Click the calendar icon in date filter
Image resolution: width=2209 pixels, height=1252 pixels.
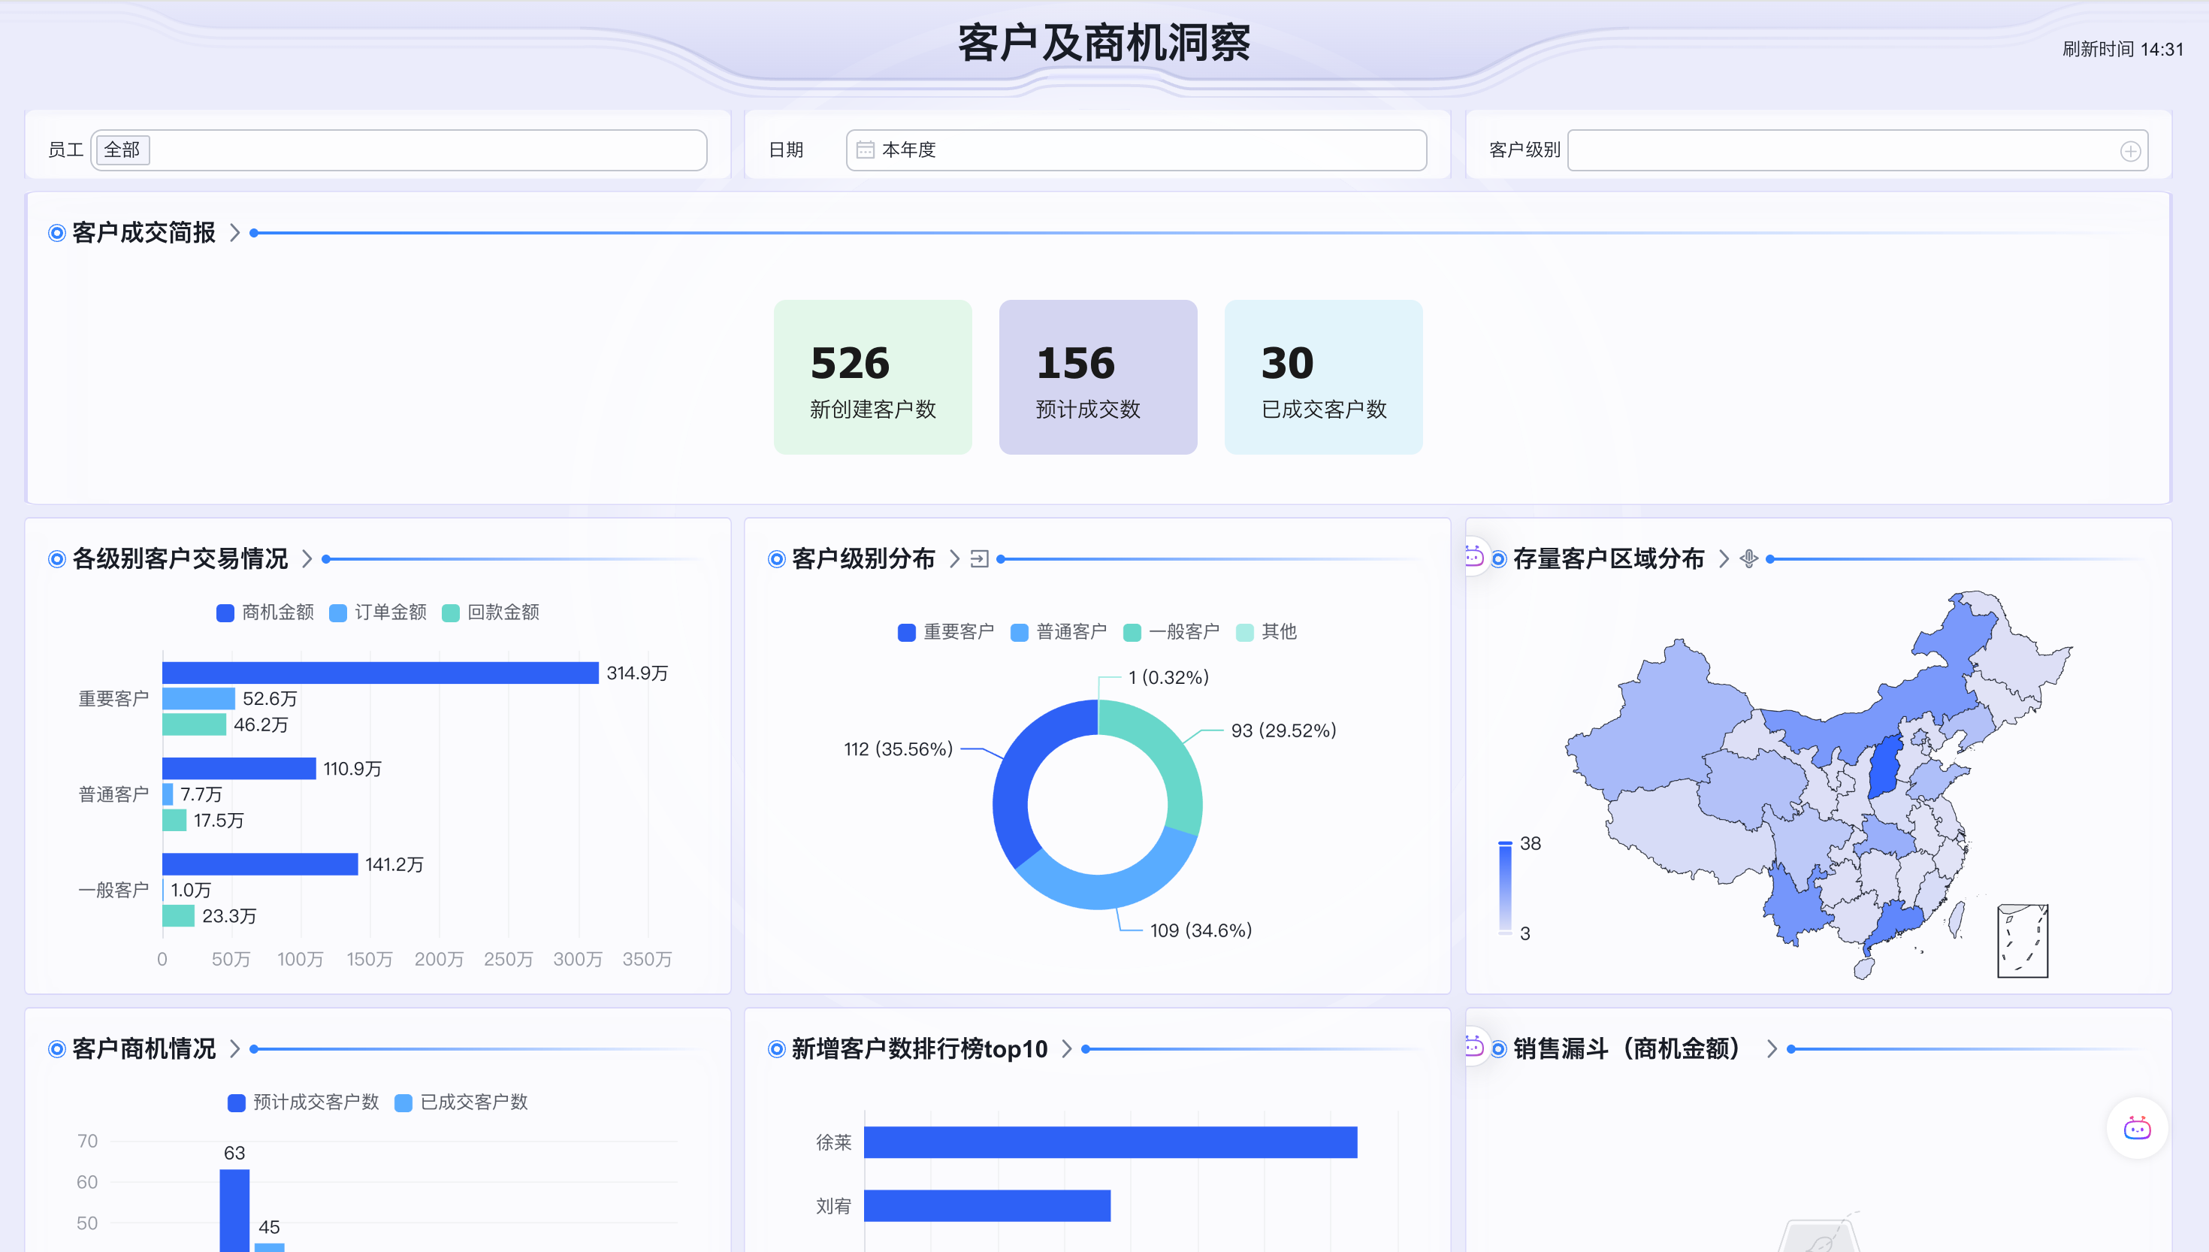click(x=865, y=150)
